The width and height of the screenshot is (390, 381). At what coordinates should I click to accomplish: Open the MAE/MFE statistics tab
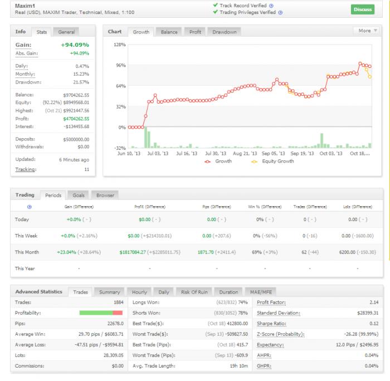coord(261,292)
